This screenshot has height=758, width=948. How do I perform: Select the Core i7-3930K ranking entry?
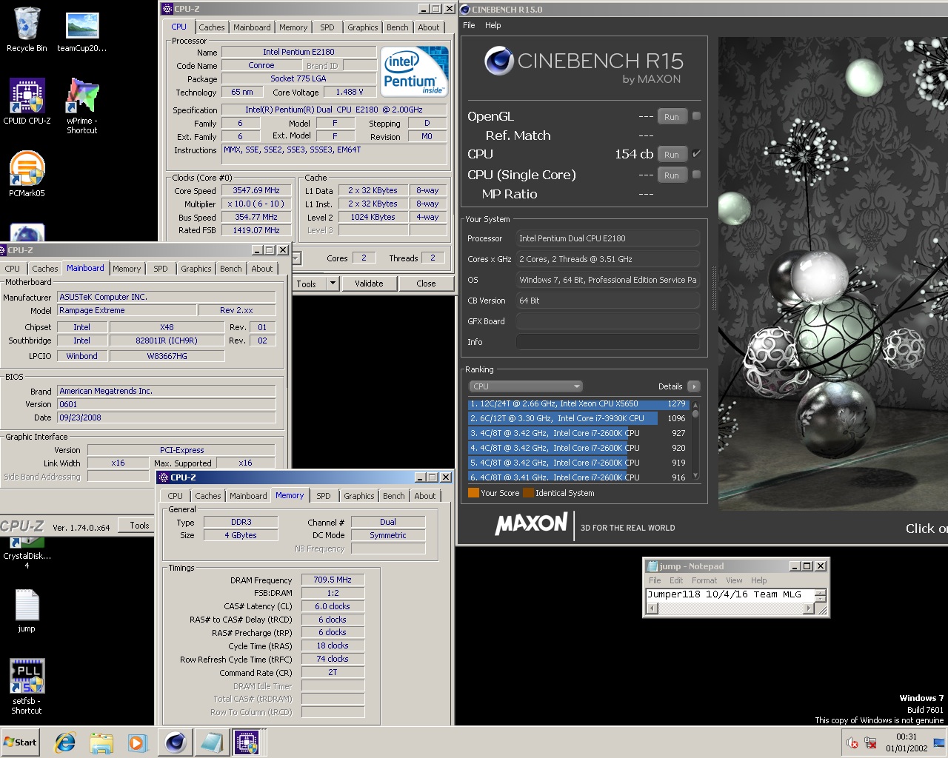coord(578,418)
